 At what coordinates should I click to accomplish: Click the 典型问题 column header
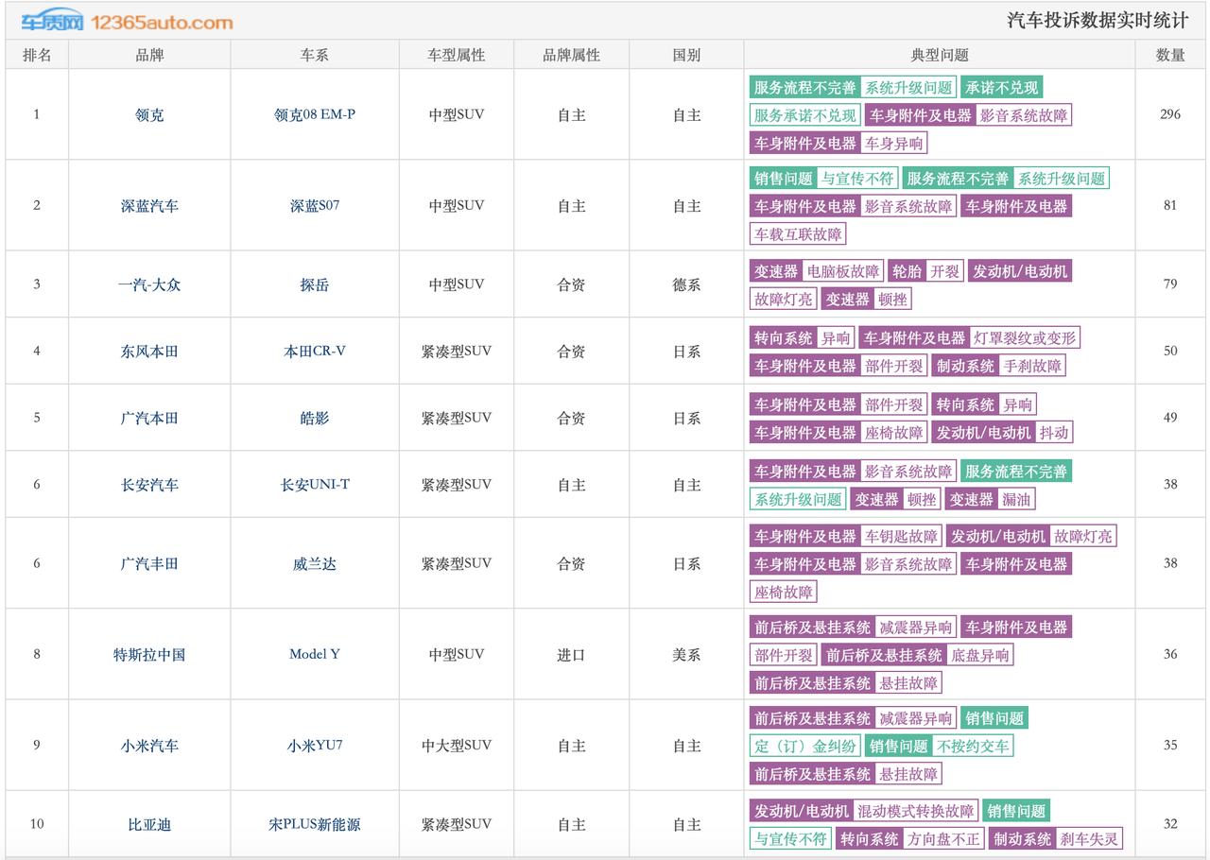click(939, 55)
